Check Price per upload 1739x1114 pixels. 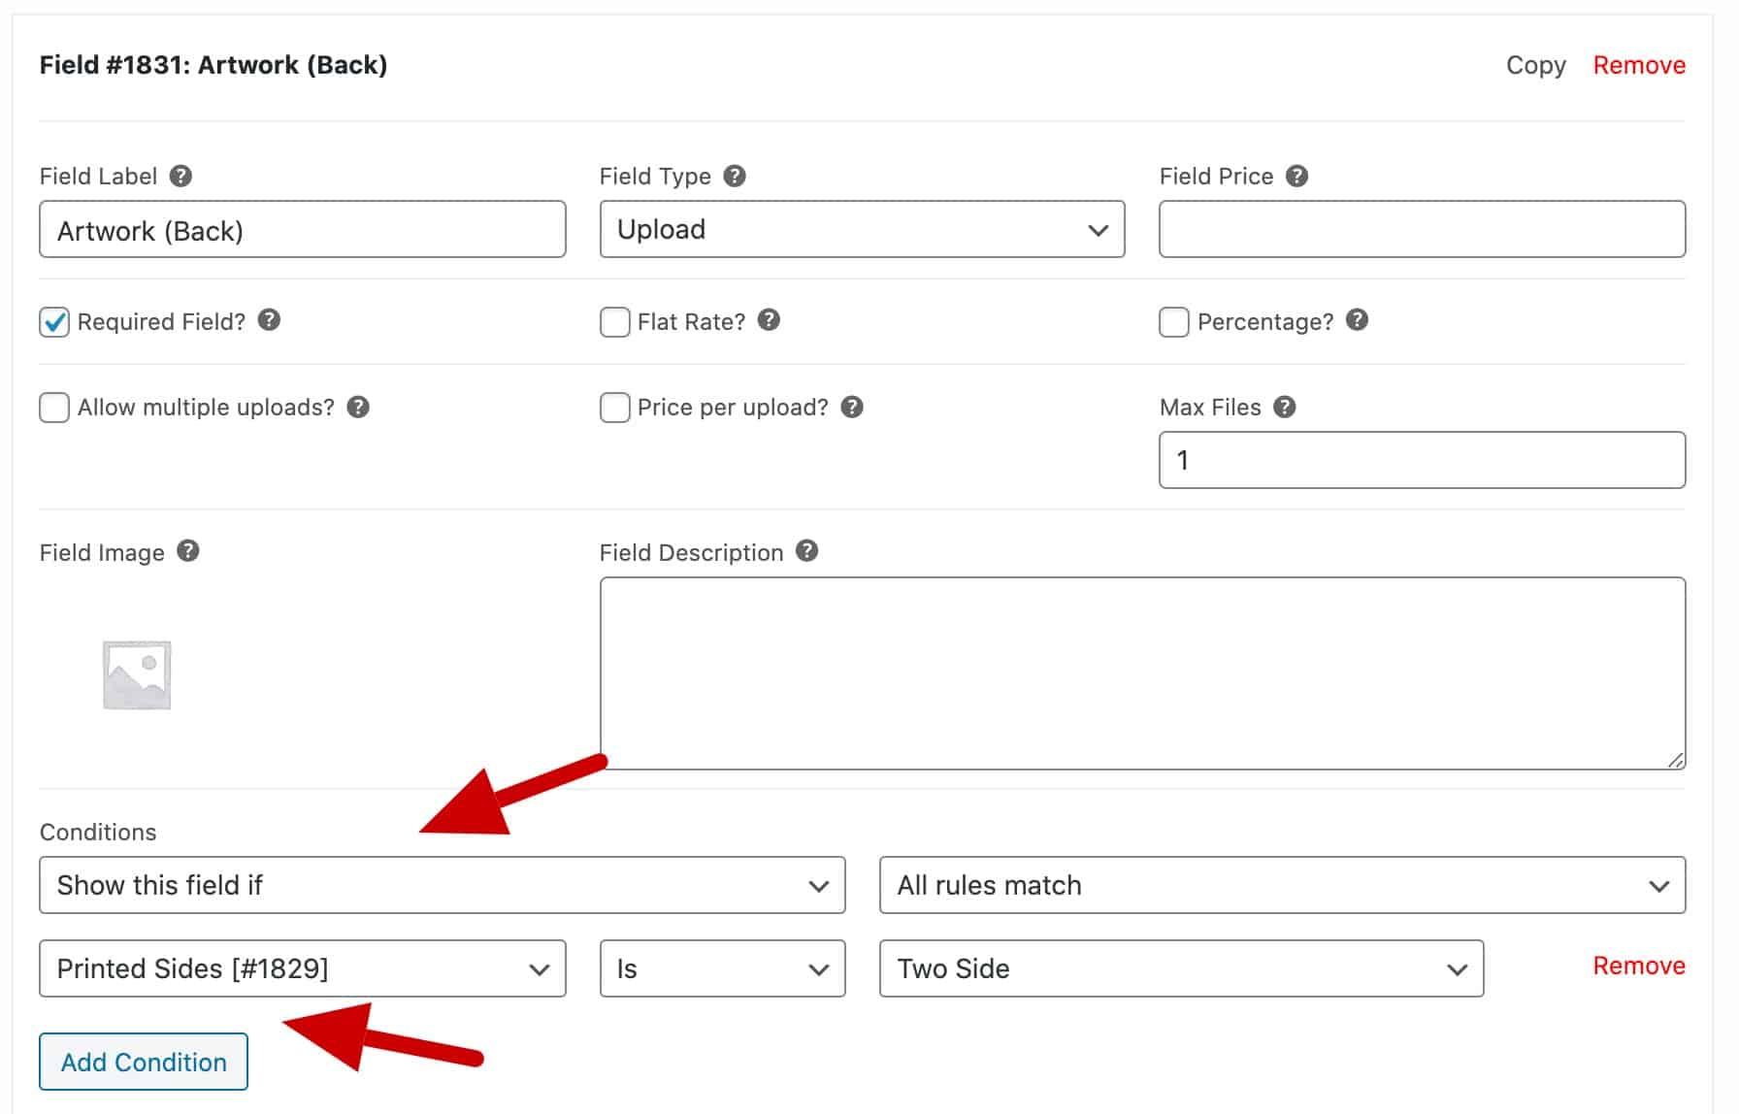tap(614, 408)
